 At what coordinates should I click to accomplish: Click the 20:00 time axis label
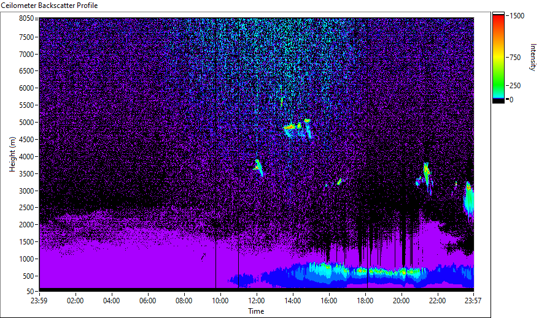401,301
